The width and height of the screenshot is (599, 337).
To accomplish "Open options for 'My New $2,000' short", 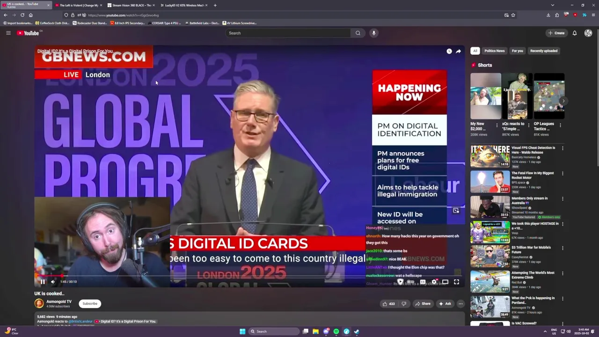I will tap(497, 125).
